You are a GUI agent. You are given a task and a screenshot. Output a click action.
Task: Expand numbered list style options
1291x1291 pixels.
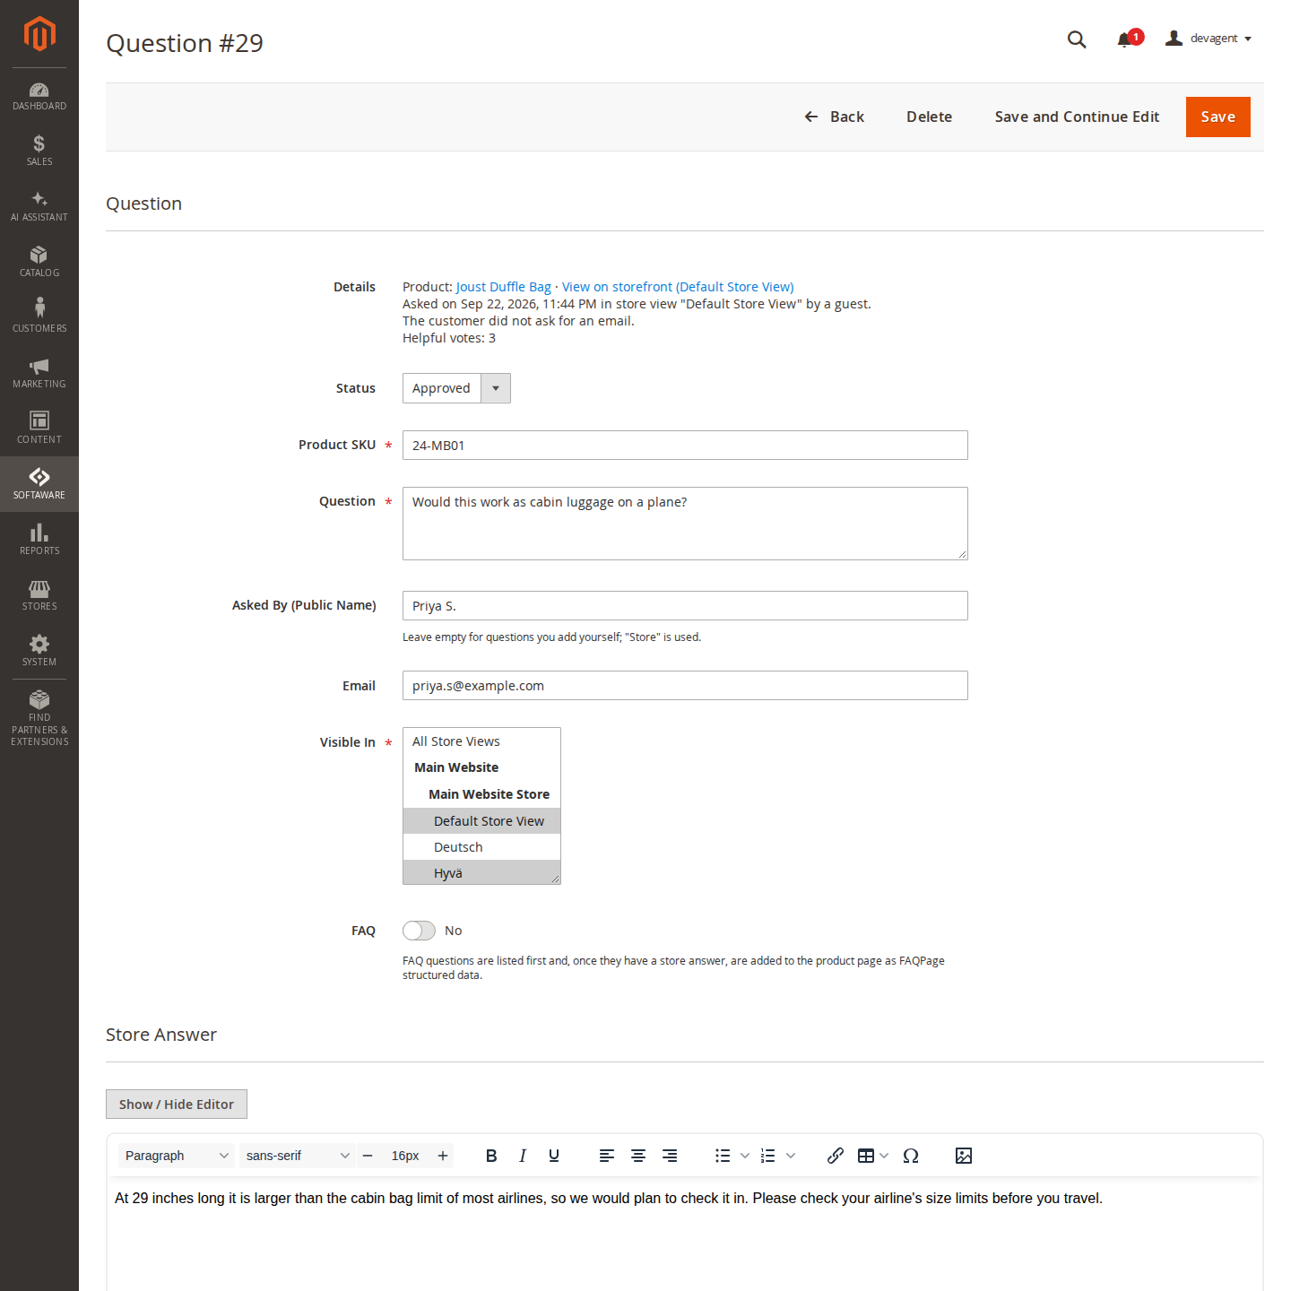tap(791, 1156)
